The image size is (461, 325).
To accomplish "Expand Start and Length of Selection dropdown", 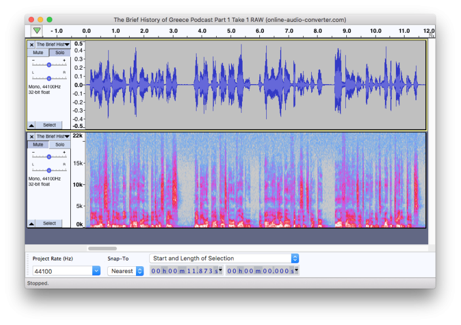I will point(295,258).
